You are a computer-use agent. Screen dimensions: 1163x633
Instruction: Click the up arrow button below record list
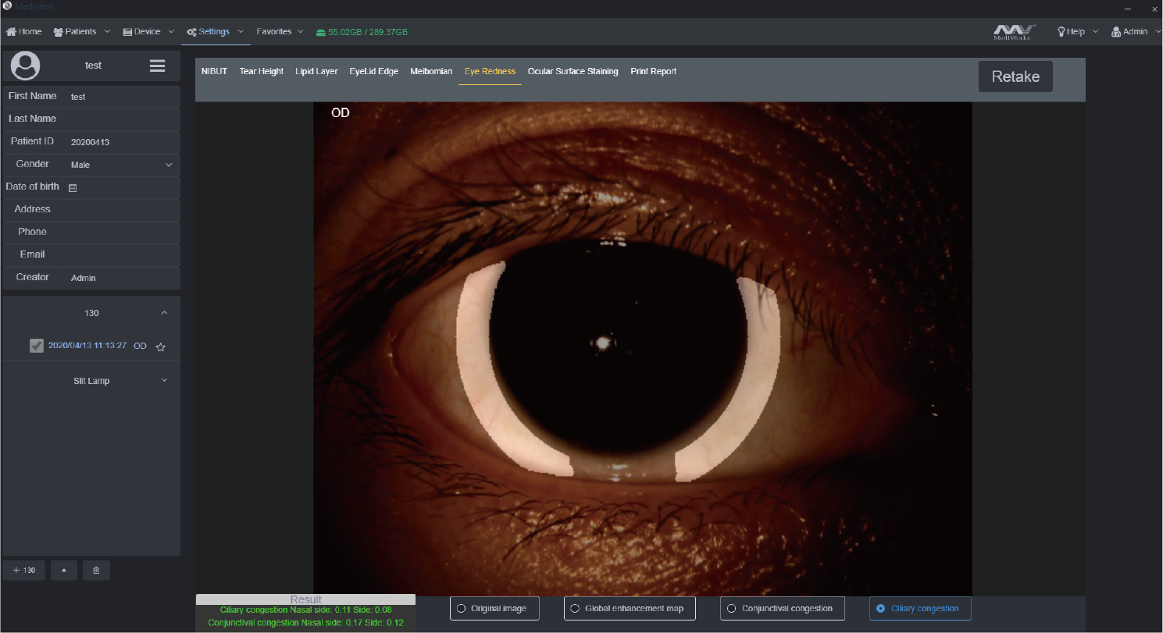pyautogui.click(x=64, y=571)
